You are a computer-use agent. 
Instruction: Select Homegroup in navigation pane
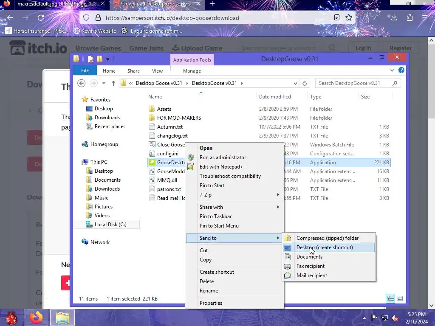100,144
